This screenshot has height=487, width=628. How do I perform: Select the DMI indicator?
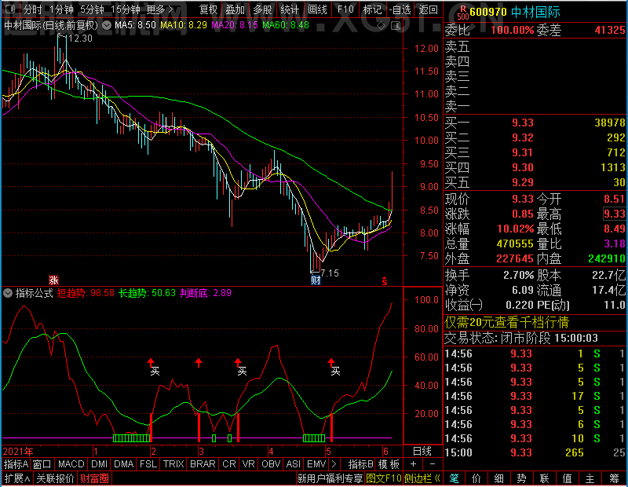coord(99,464)
